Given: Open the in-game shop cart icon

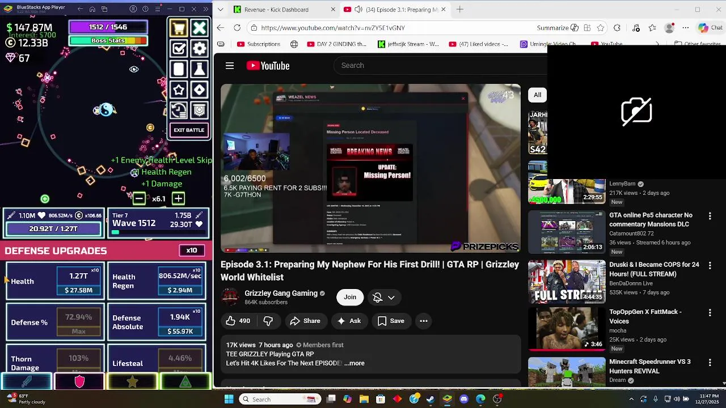Looking at the screenshot, I should 179,28.
